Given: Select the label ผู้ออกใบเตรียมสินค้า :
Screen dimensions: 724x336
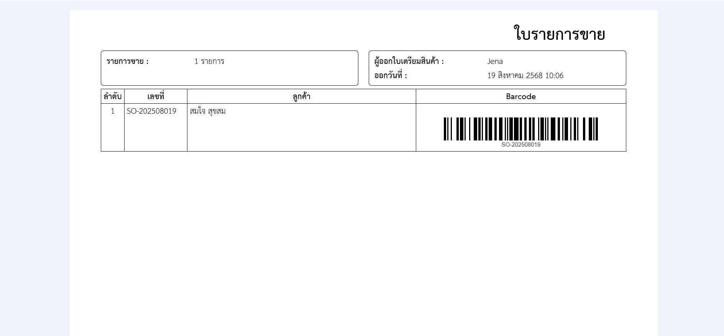Looking at the screenshot, I should (409, 61).
